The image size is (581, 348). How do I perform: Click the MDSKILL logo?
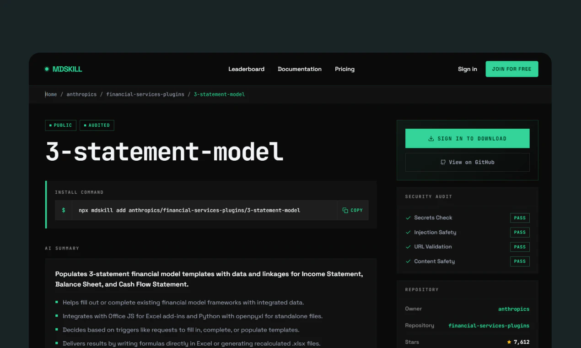click(63, 69)
